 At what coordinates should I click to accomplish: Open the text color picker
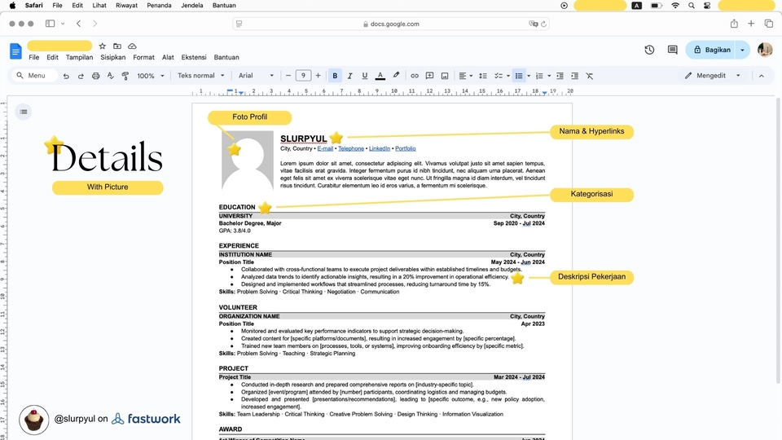(x=380, y=76)
